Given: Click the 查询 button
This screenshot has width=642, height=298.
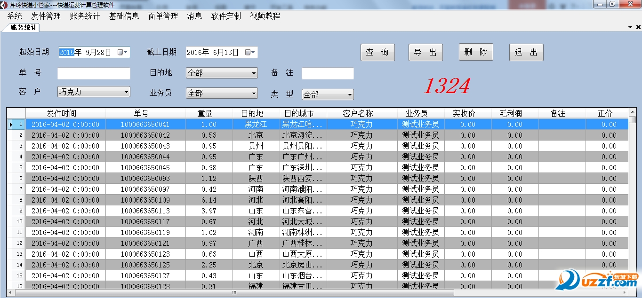Looking at the screenshot, I should click(377, 52).
